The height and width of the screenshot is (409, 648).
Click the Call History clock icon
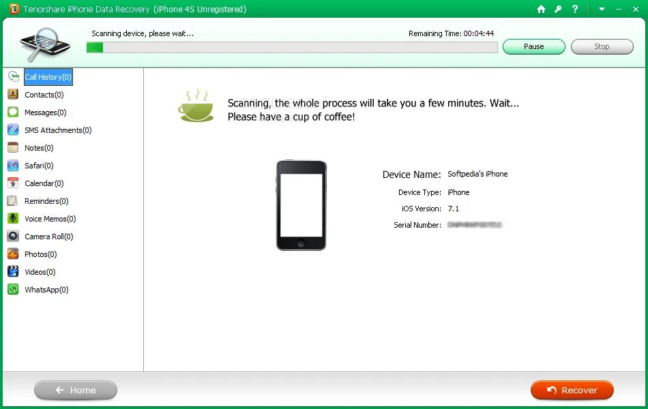click(x=13, y=76)
